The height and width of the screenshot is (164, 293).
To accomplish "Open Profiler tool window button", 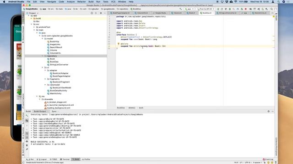I will tap(86, 159).
